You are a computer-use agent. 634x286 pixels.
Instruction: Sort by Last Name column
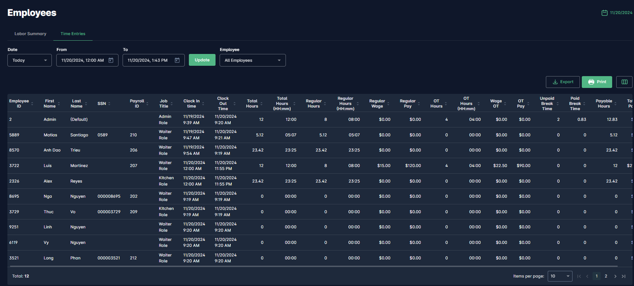pos(76,103)
